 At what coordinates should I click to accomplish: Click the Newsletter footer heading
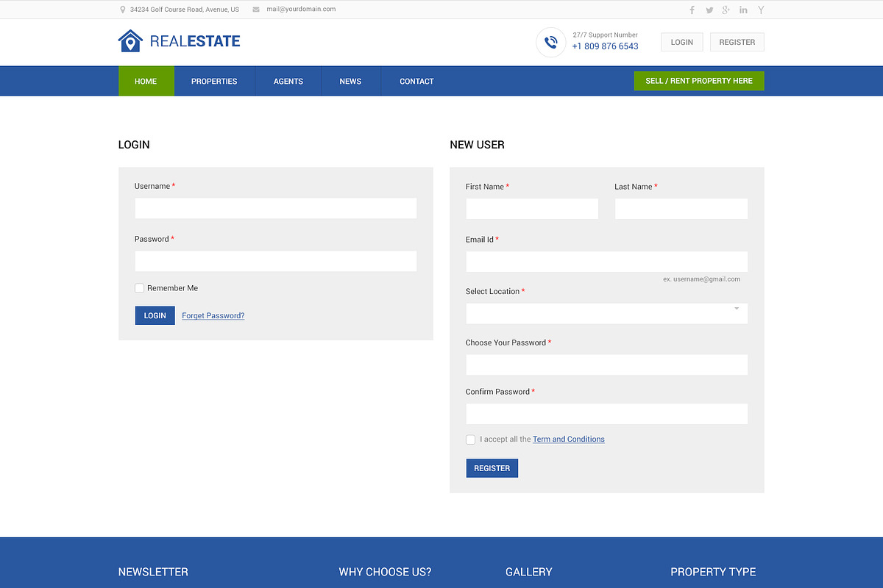153,572
